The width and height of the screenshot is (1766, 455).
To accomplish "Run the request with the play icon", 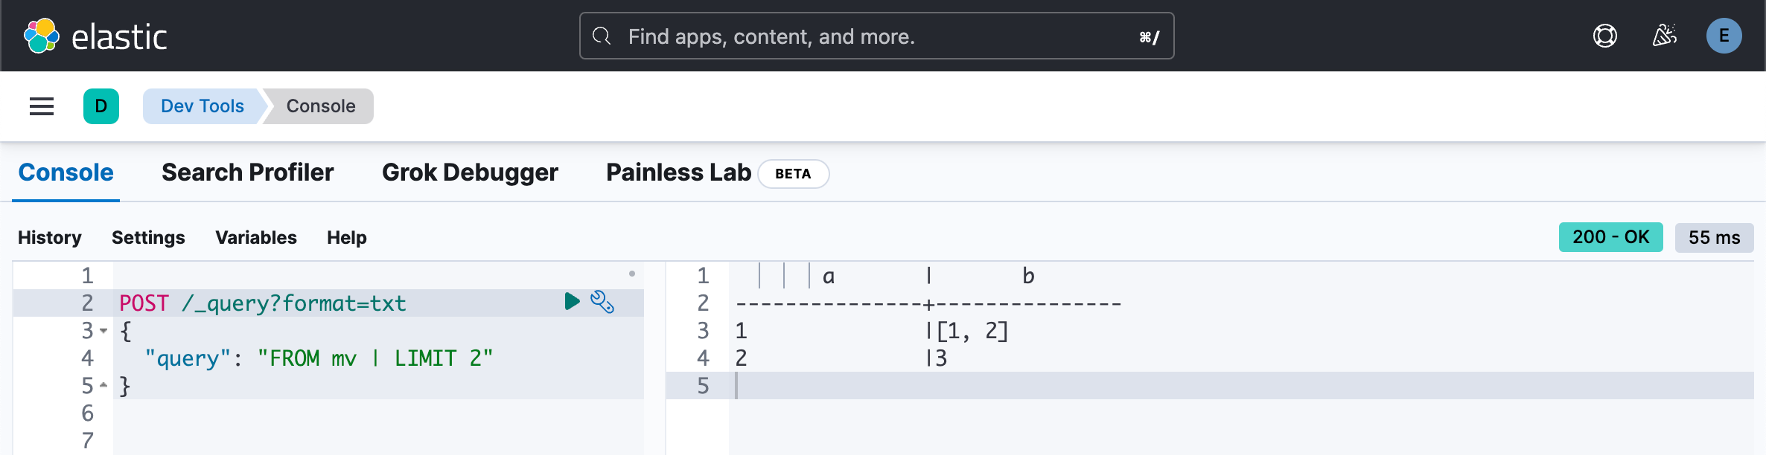I will (572, 301).
